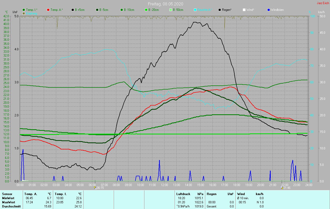
Task: Click the red Jarz Erich text
Action: pyautogui.click(x=323, y=3)
